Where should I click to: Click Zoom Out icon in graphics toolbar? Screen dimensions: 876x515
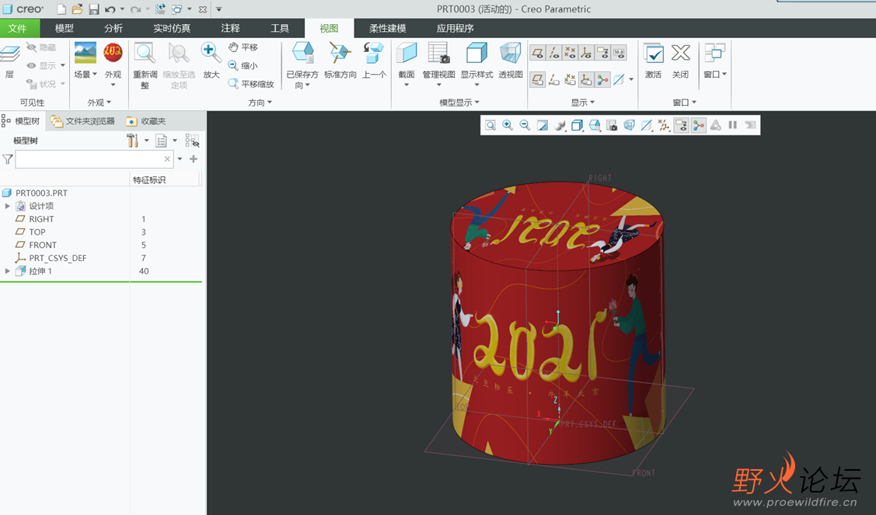525,125
